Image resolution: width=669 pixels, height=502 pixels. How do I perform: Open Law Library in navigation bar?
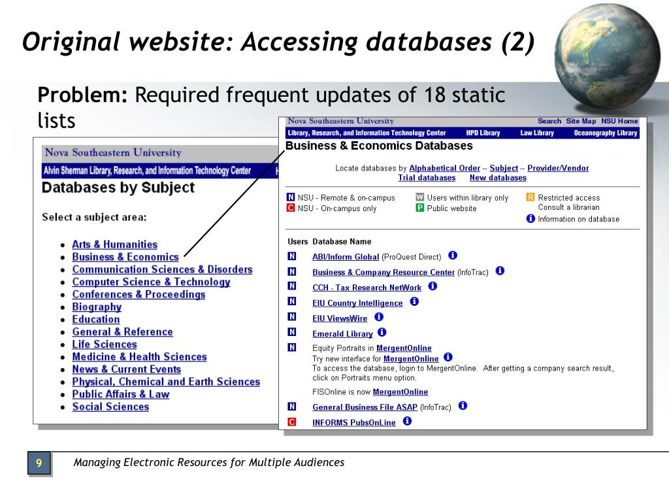coord(537,133)
